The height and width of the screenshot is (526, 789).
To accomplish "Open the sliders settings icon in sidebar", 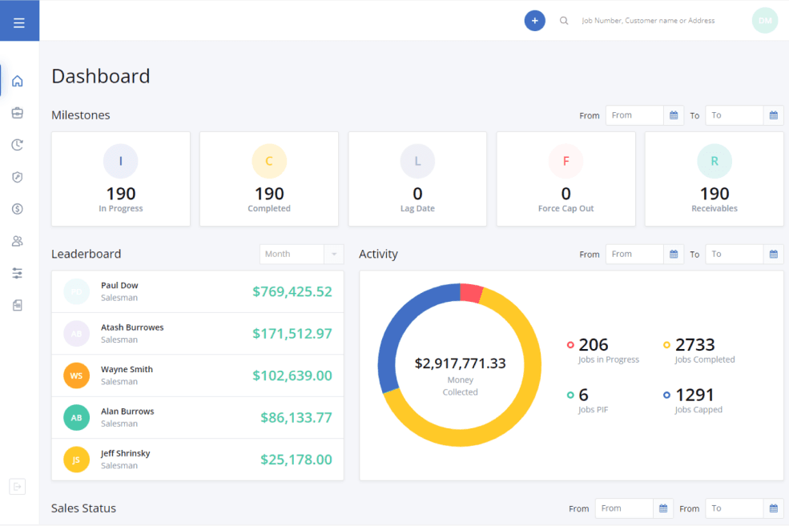I will [x=18, y=273].
